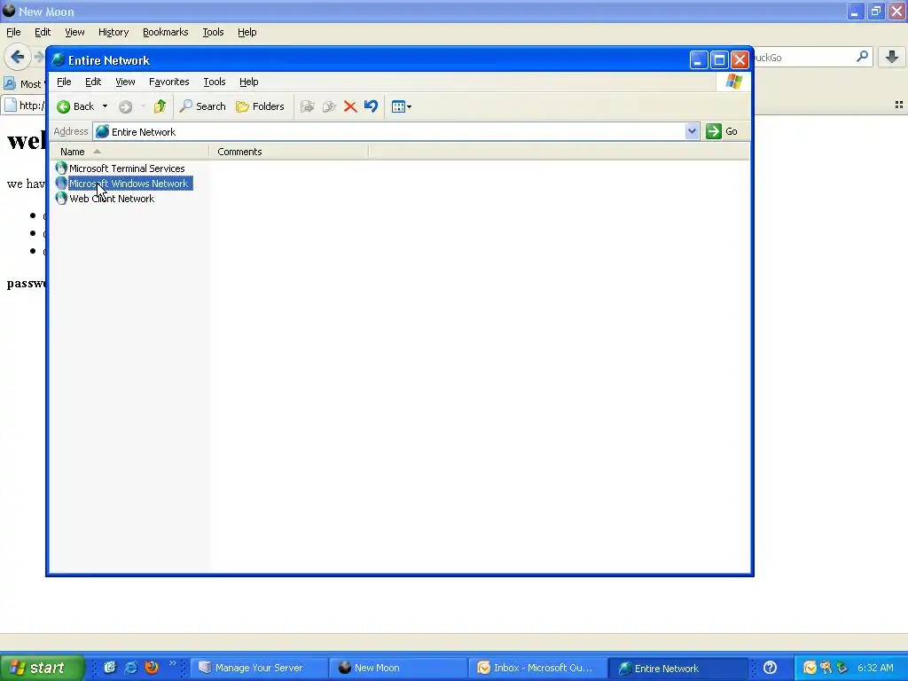Viewport: 908px width, 681px height.
Task: Click the Copy To toolbar icon
Action: [x=329, y=106]
